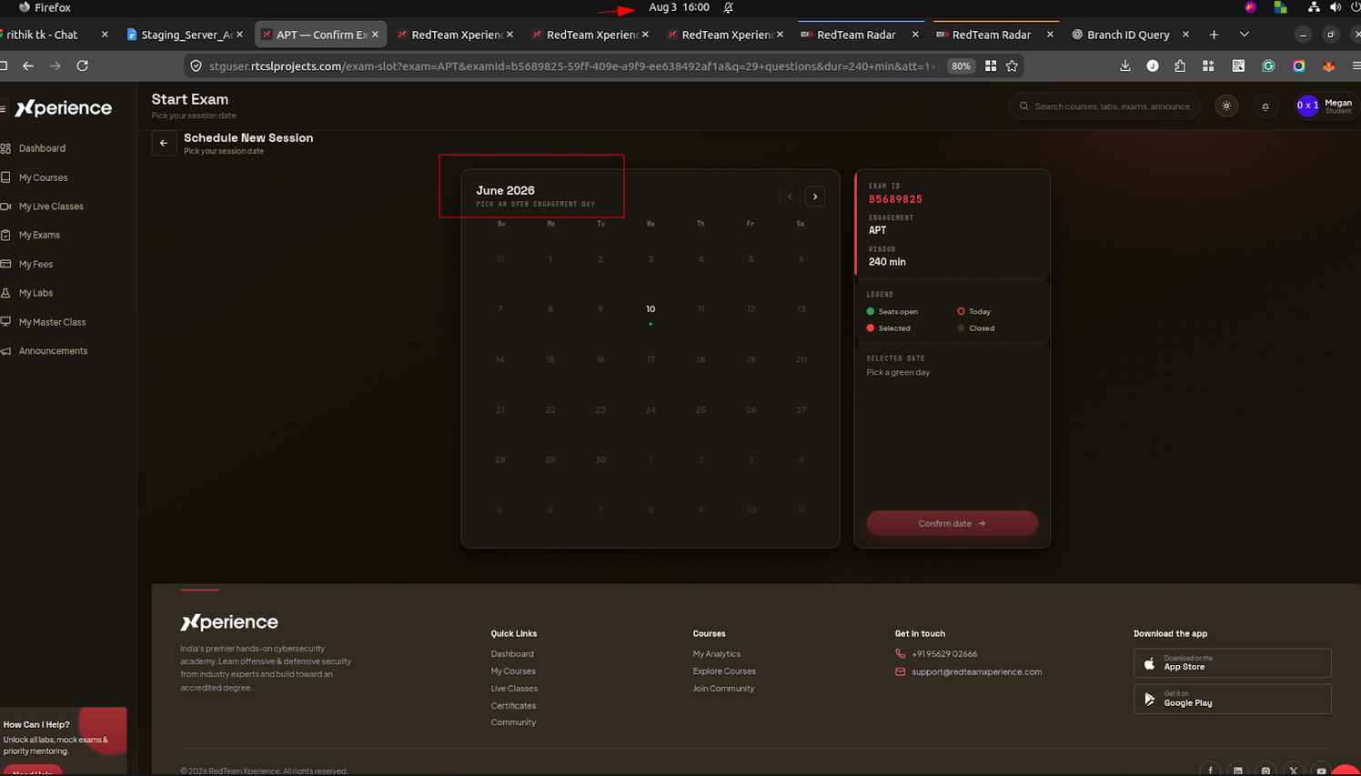Expand the list all tabs chevron
This screenshot has width=1361, height=776.
pyautogui.click(x=1244, y=35)
